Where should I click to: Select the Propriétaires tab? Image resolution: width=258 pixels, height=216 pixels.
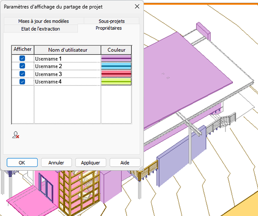pyautogui.click(x=109, y=28)
